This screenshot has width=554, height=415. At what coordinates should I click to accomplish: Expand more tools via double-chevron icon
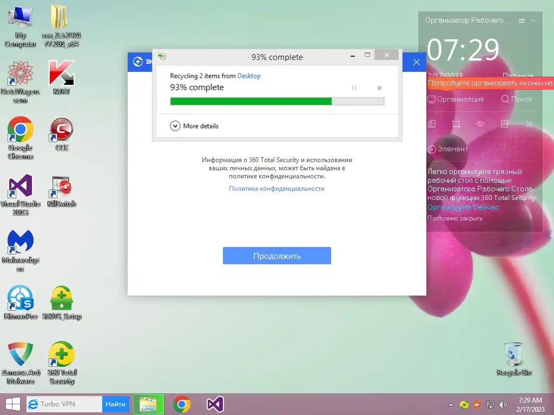pyautogui.click(x=529, y=124)
